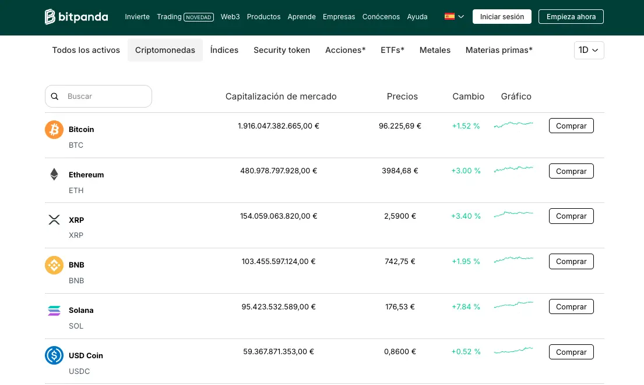Screen dimensions: 644x385
Task: Open the Aprende menu
Action: 301,17
